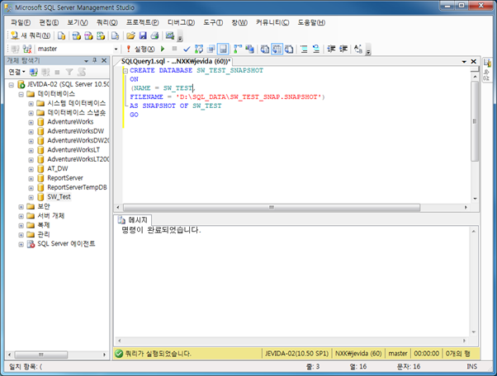Click green Debug play icon
This screenshot has height=376, width=497.
(163, 49)
